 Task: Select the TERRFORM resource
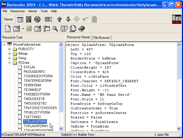[x=32, y=85]
